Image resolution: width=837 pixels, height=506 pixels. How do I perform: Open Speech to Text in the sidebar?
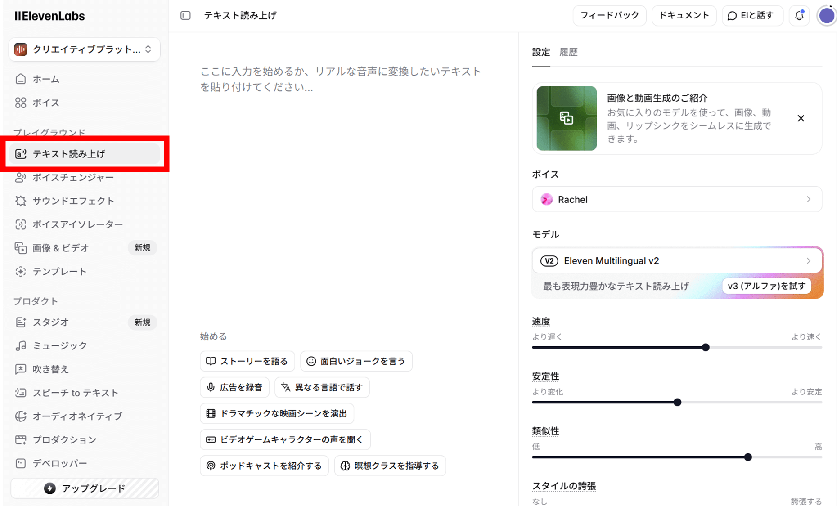tap(75, 393)
